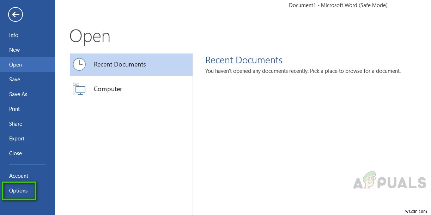This screenshot has width=431, height=215.
Task: Select the Recent Documents clock icon
Action: tap(79, 64)
